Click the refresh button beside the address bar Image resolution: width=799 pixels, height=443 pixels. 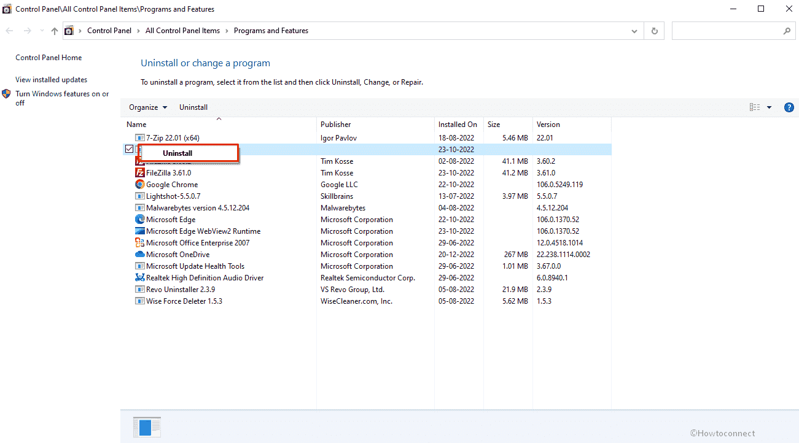pyautogui.click(x=654, y=31)
